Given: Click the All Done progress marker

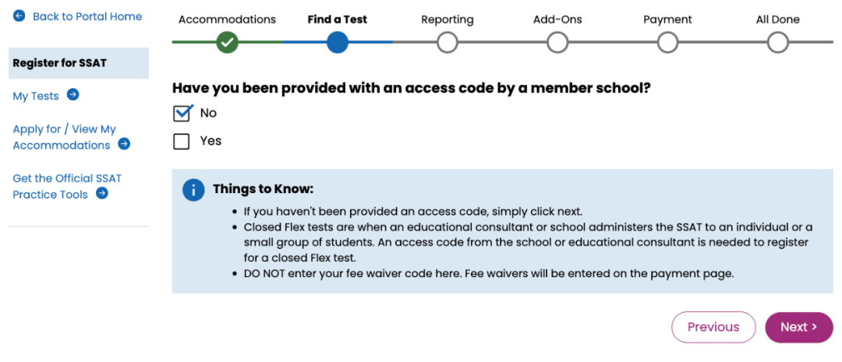Looking at the screenshot, I should pyautogui.click(x=777, y=42).
